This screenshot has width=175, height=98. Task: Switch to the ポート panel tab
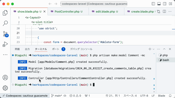tap(56, 49)
